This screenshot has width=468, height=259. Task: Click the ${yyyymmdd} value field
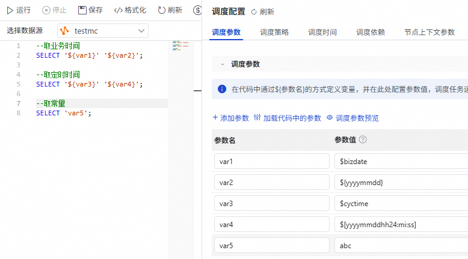coord(401,182)
